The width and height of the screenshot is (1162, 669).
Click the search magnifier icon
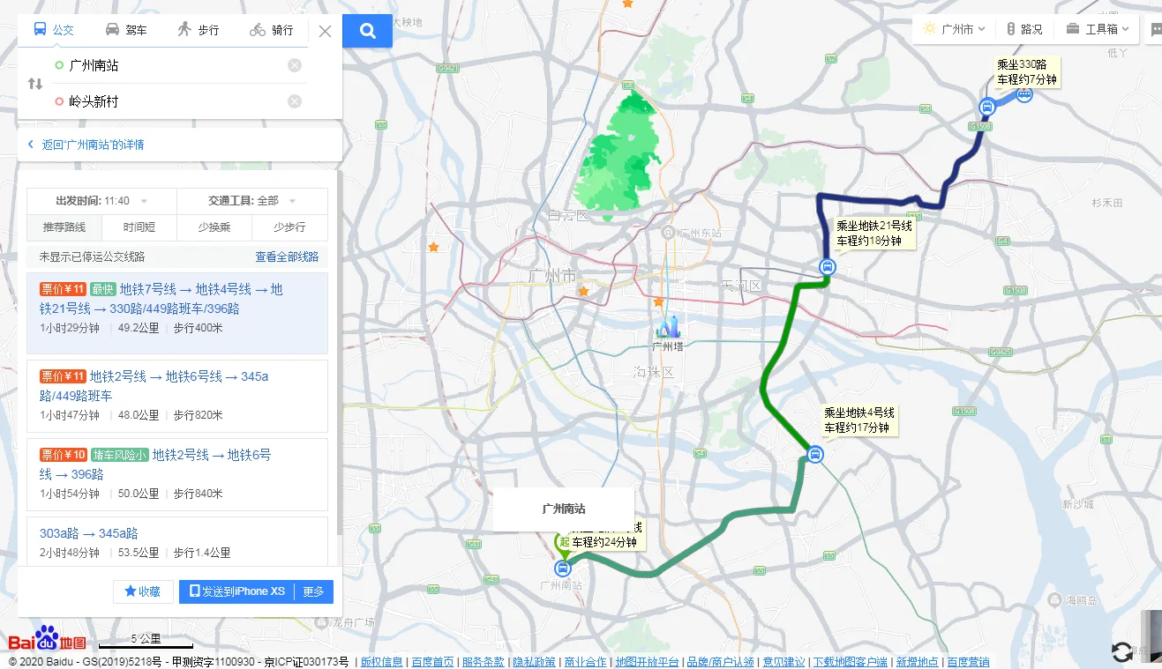point(368,30)
